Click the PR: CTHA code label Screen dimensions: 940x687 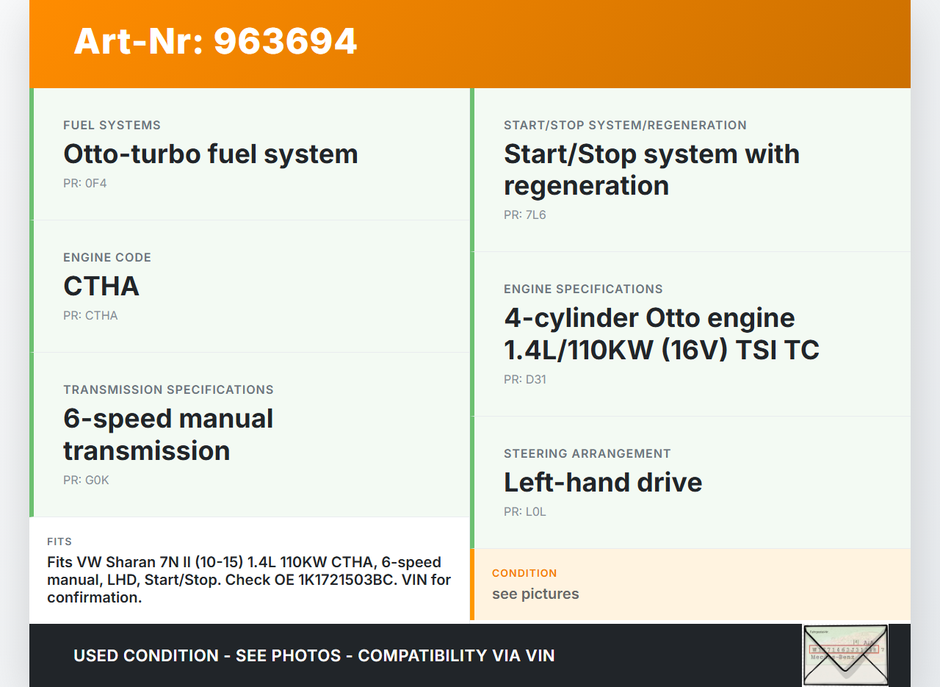coord(90,316)
